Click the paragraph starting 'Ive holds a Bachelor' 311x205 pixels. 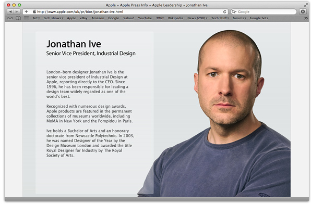(x=90, y=143)
